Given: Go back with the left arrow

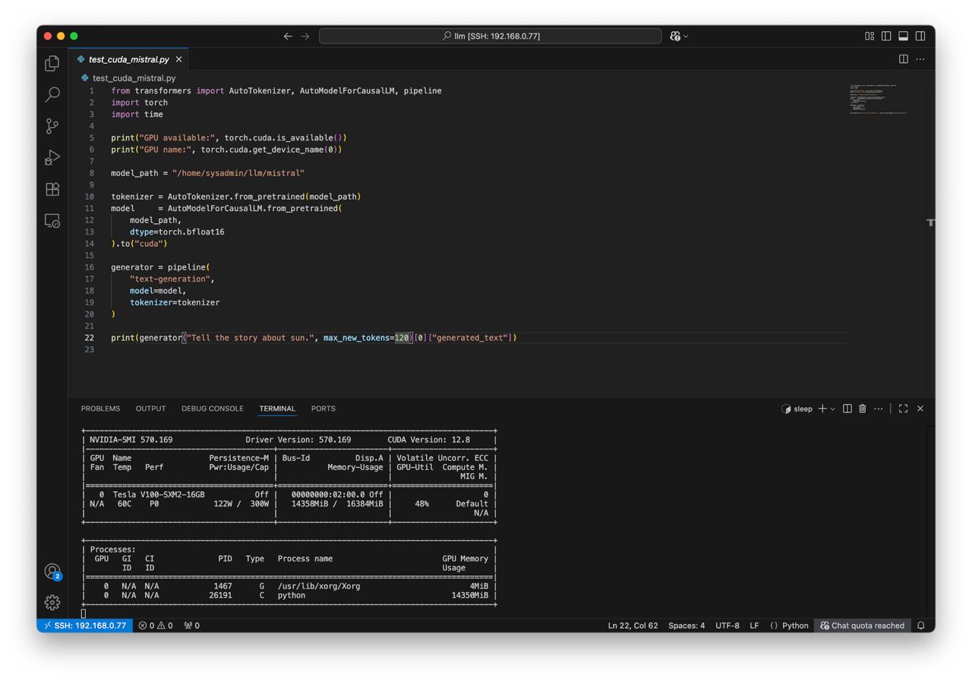Looking at the screenshot, I should point(288,36).
